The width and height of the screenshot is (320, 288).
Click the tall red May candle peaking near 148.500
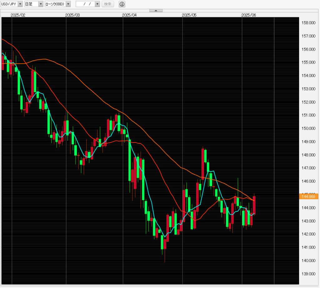coord(202,163)
